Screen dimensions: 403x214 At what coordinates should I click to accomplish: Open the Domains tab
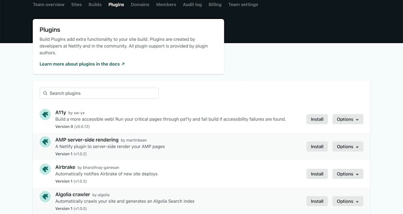coord(140,5)
